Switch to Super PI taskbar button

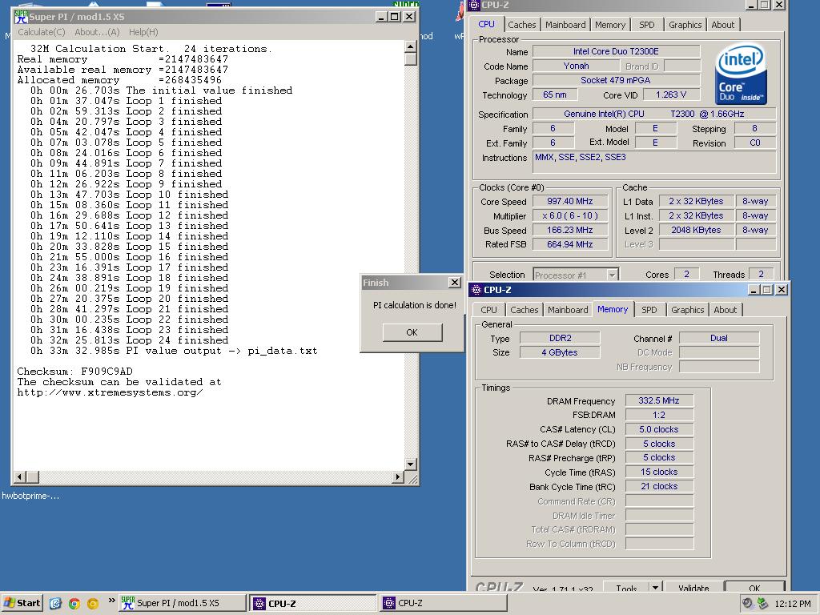[x=183, y=603]
